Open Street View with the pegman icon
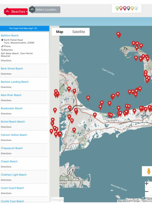Viewport: 152px width, 203px height. pyautogui.click(x=149, y=171)
